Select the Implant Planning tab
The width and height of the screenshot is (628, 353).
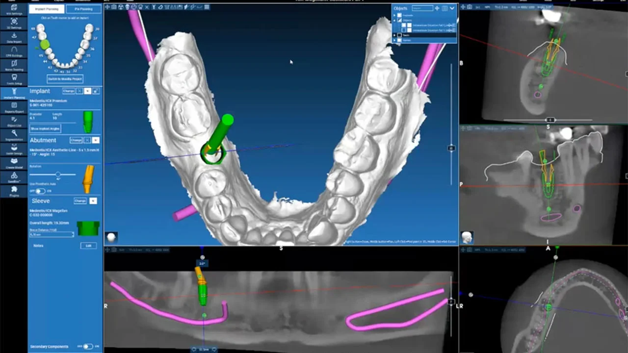[x=46, y=9]
